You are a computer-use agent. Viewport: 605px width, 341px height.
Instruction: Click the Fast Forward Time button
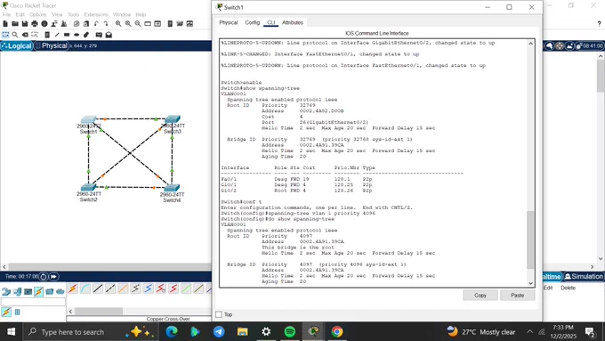(53, 277)
